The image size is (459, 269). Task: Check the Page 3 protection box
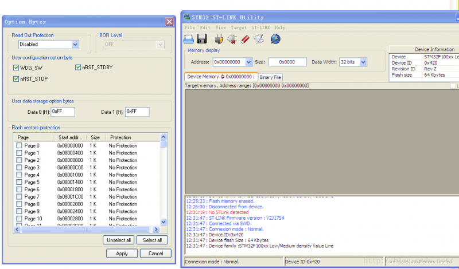pos(19,167)
